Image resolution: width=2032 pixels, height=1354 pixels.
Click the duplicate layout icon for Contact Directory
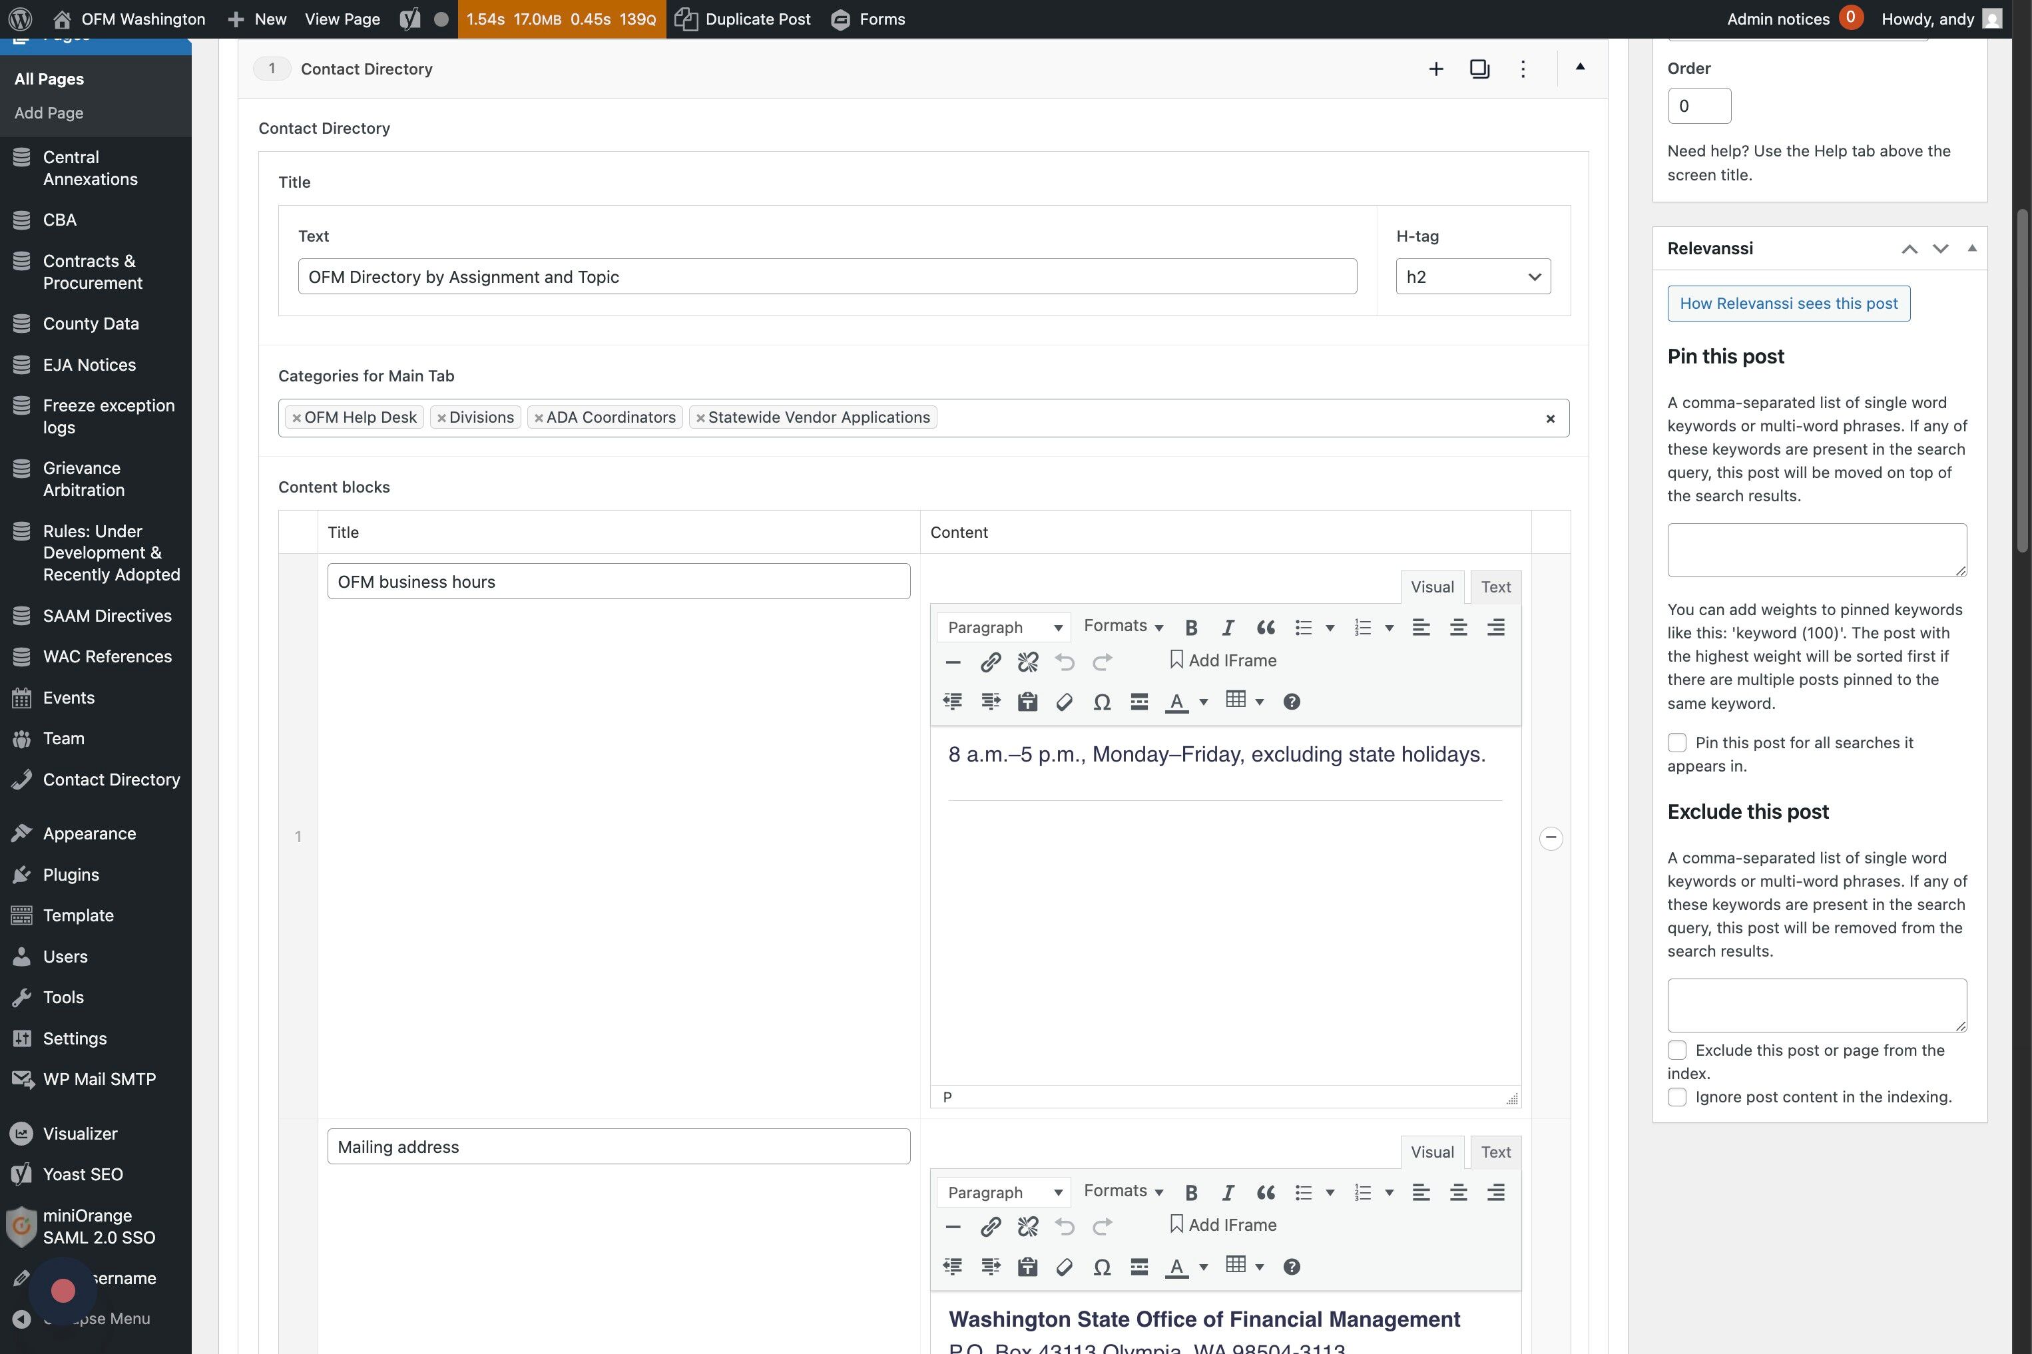(x=1479, y=69)
